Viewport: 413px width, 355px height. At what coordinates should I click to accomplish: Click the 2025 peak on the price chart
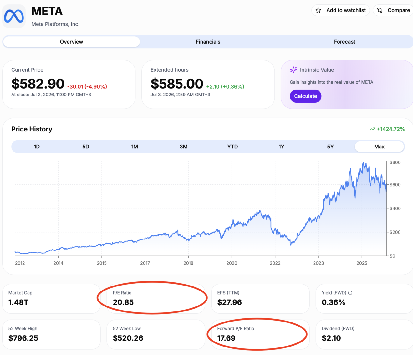coord(363,162)
